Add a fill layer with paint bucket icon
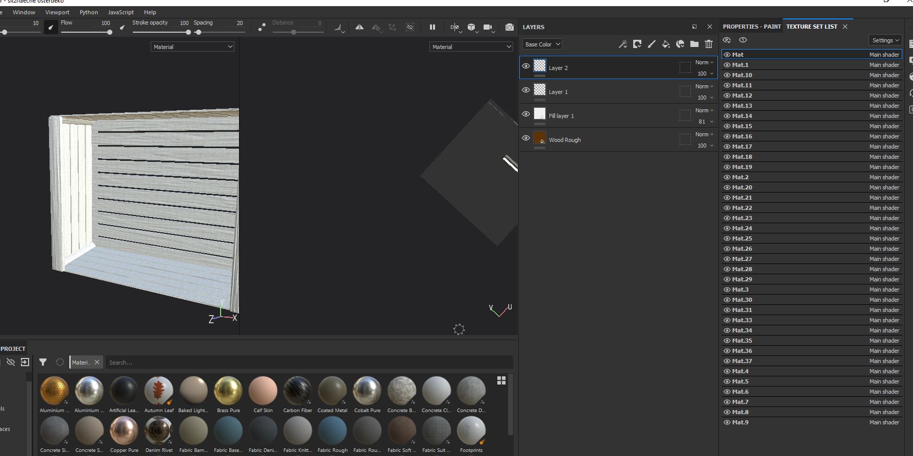 tap(665, 44)
